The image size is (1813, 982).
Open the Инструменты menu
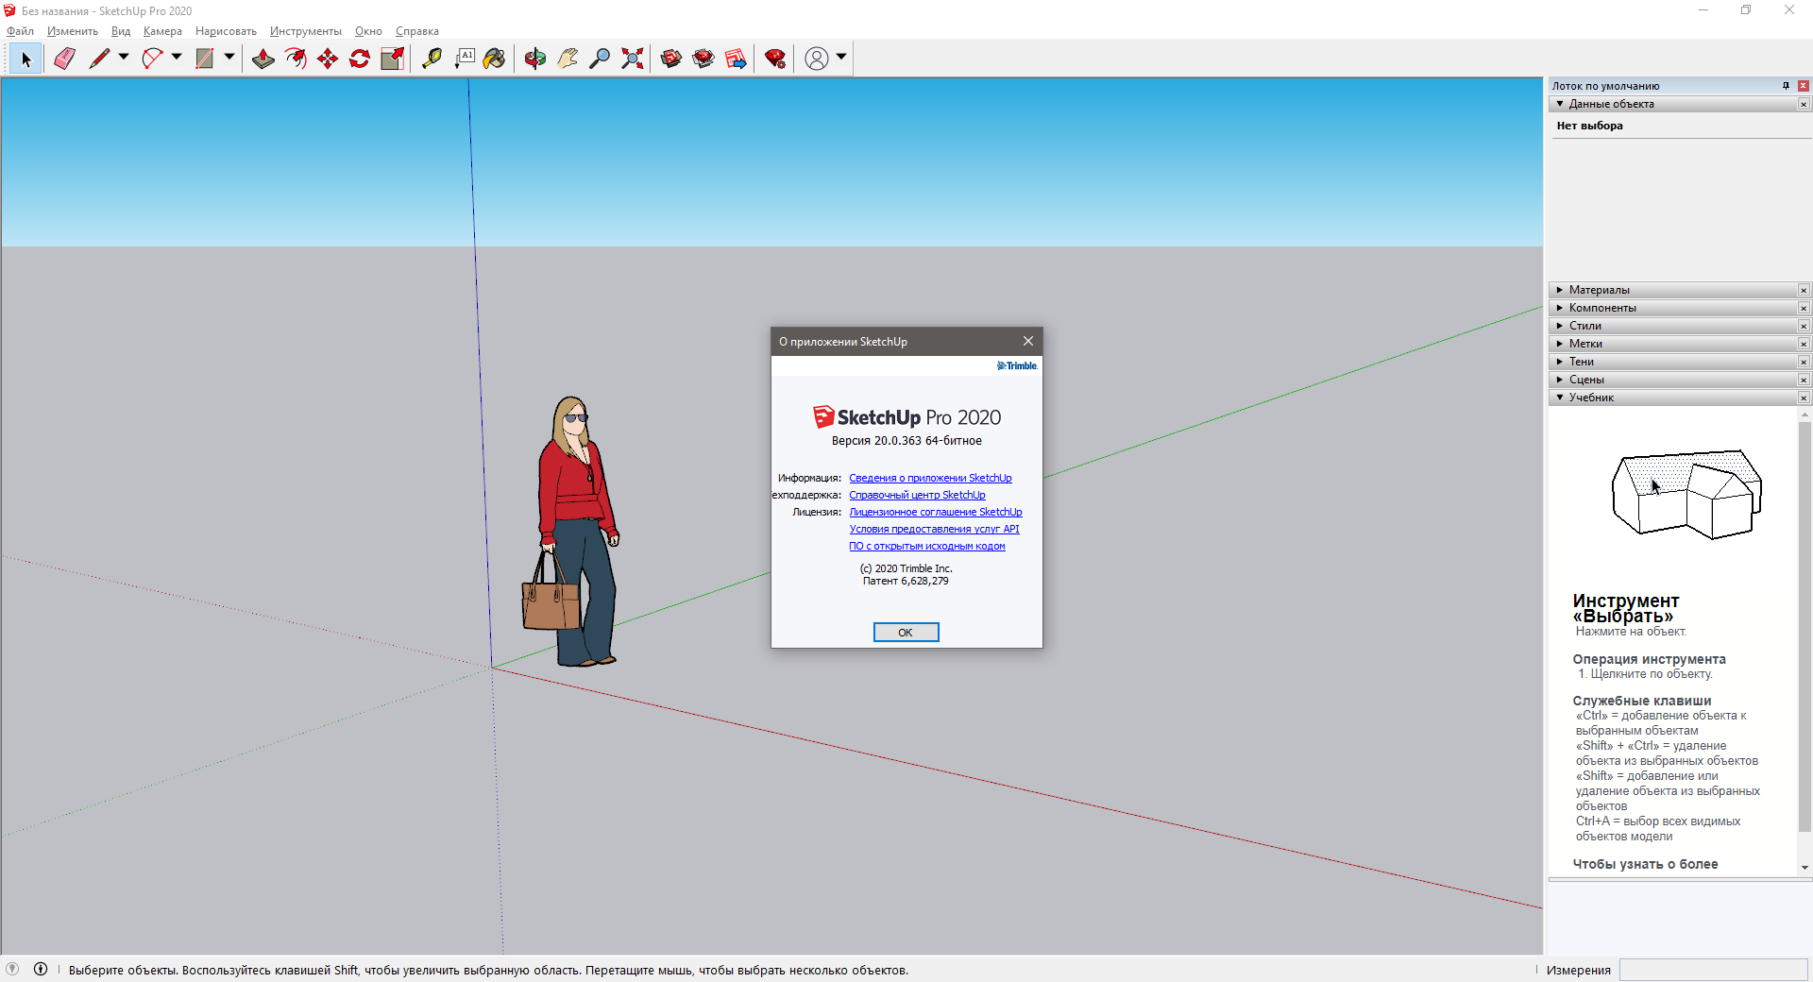pyautogui.click(x=305, y=31)
